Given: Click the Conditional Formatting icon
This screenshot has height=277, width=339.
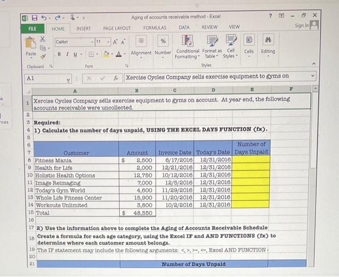Looking at the screenshot, I should (187, 40).
